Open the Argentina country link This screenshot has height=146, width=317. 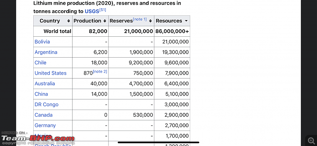pyautogui.click(x=46, y=52)
